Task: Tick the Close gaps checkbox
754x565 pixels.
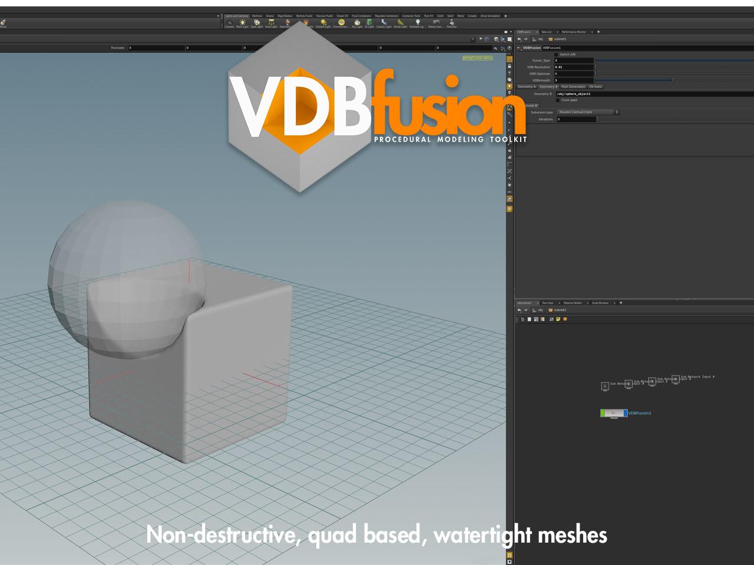Action: [558, 100]
